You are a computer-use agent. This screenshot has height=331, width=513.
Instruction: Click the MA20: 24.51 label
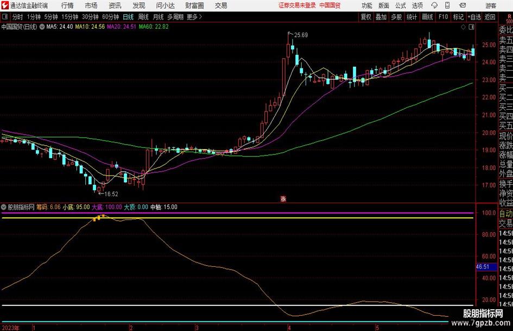pyautogui.click(x=122, y=27)
